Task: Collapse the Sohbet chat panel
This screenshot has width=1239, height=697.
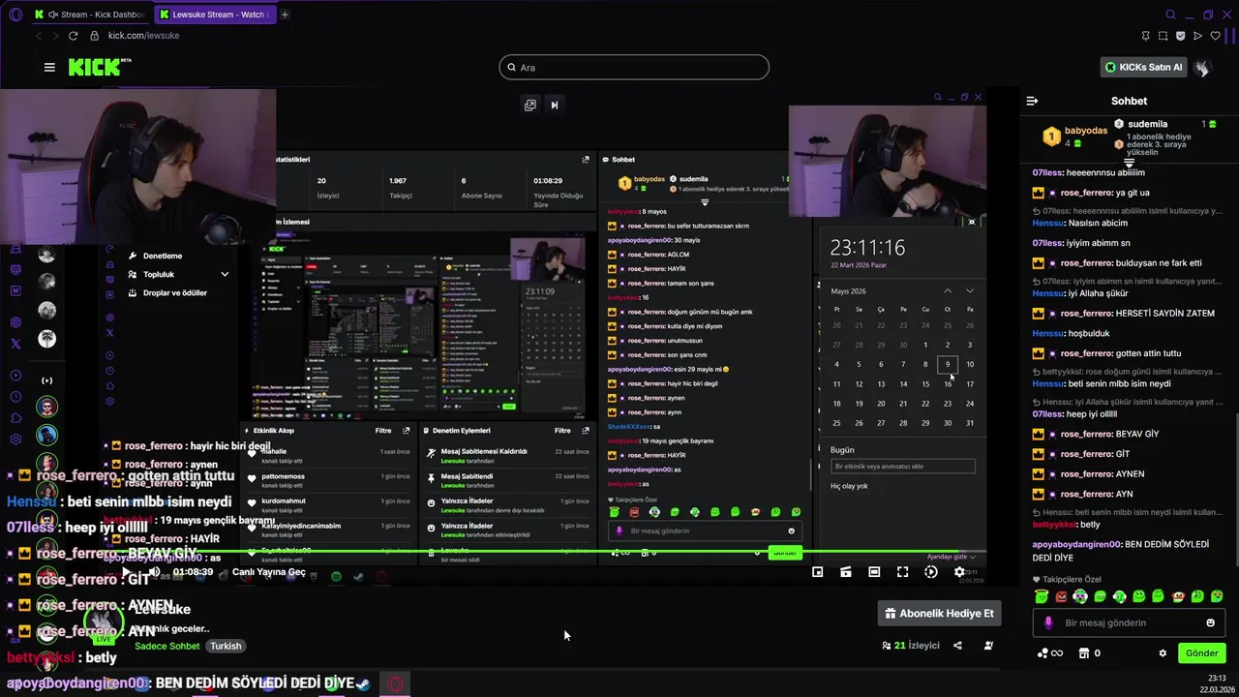Action: coord(1032,101)
